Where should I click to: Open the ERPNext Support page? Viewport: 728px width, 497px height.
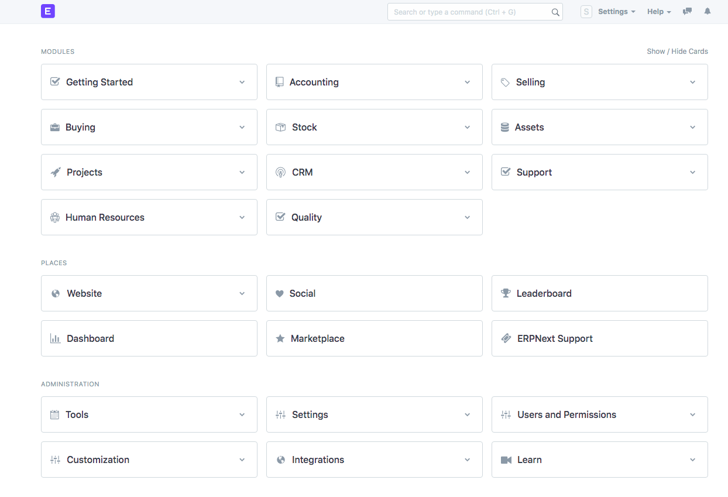pyautogui.click(x=600, y=338)
